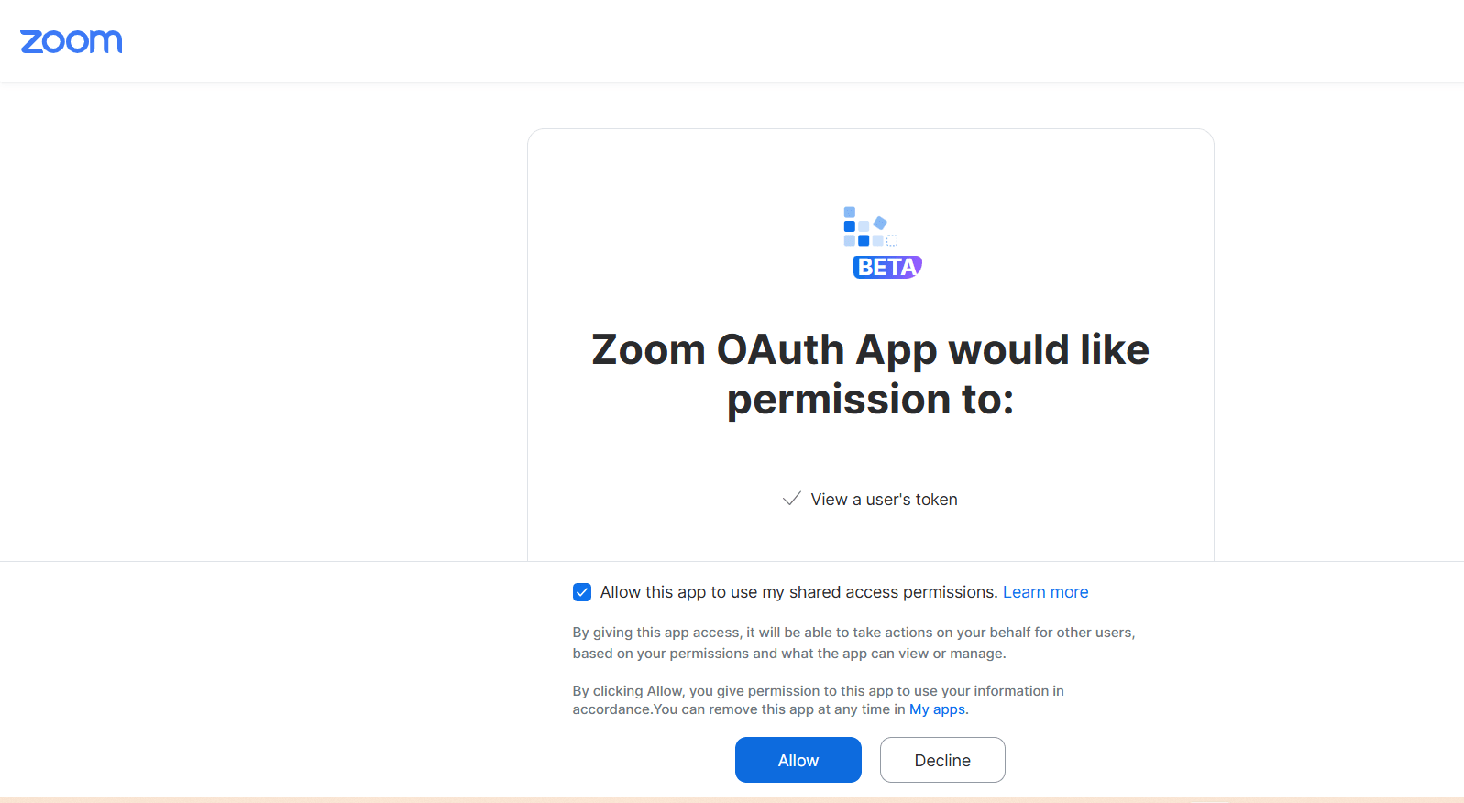
Task: Click the tilted diamond square in the app logo
Action: click(880, 223)
